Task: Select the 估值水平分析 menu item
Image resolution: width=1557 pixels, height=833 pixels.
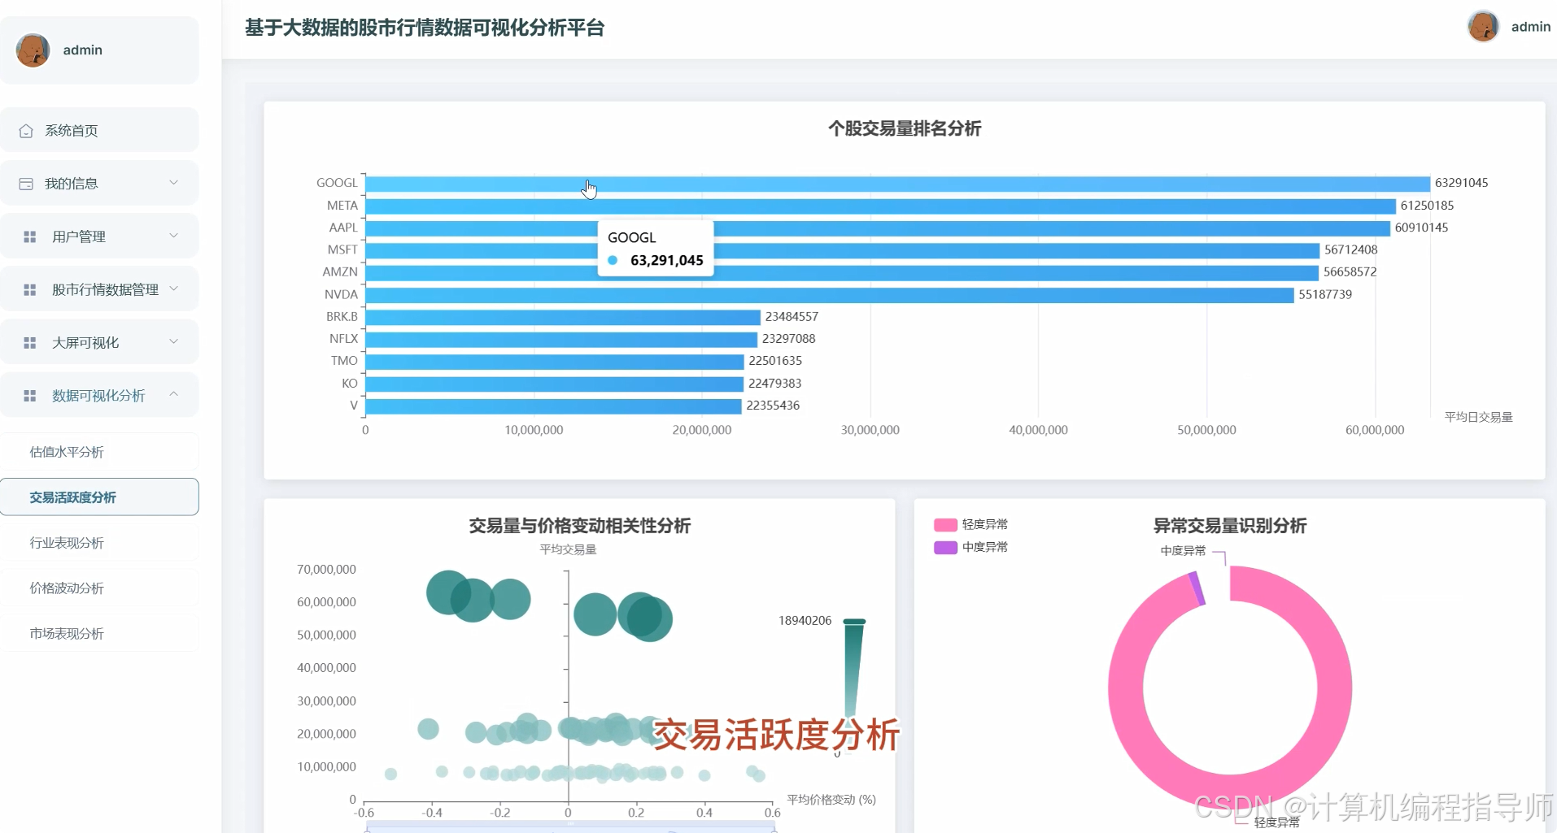Action: pos(68,452)
